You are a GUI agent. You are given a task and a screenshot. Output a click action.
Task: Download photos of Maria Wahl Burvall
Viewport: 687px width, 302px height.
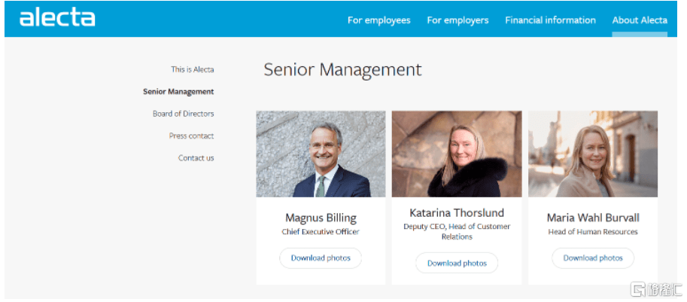click(593, 258)
